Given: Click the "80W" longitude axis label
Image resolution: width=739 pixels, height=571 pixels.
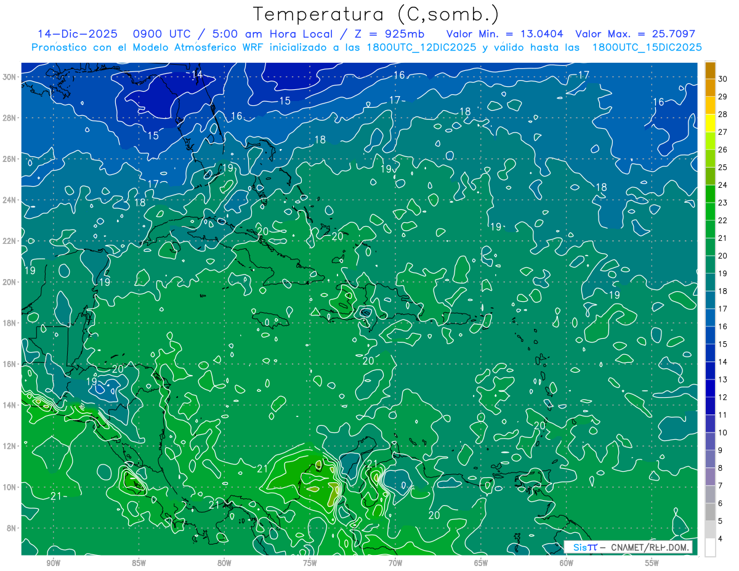Looking at the screenshot, I should (224, 563).
